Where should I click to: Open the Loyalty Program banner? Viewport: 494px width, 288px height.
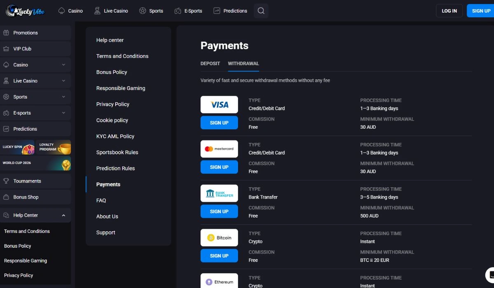pos(54,147)
